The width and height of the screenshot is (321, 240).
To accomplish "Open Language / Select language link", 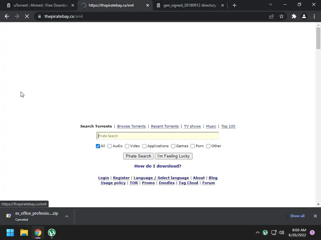I will (x=161, y=178).
